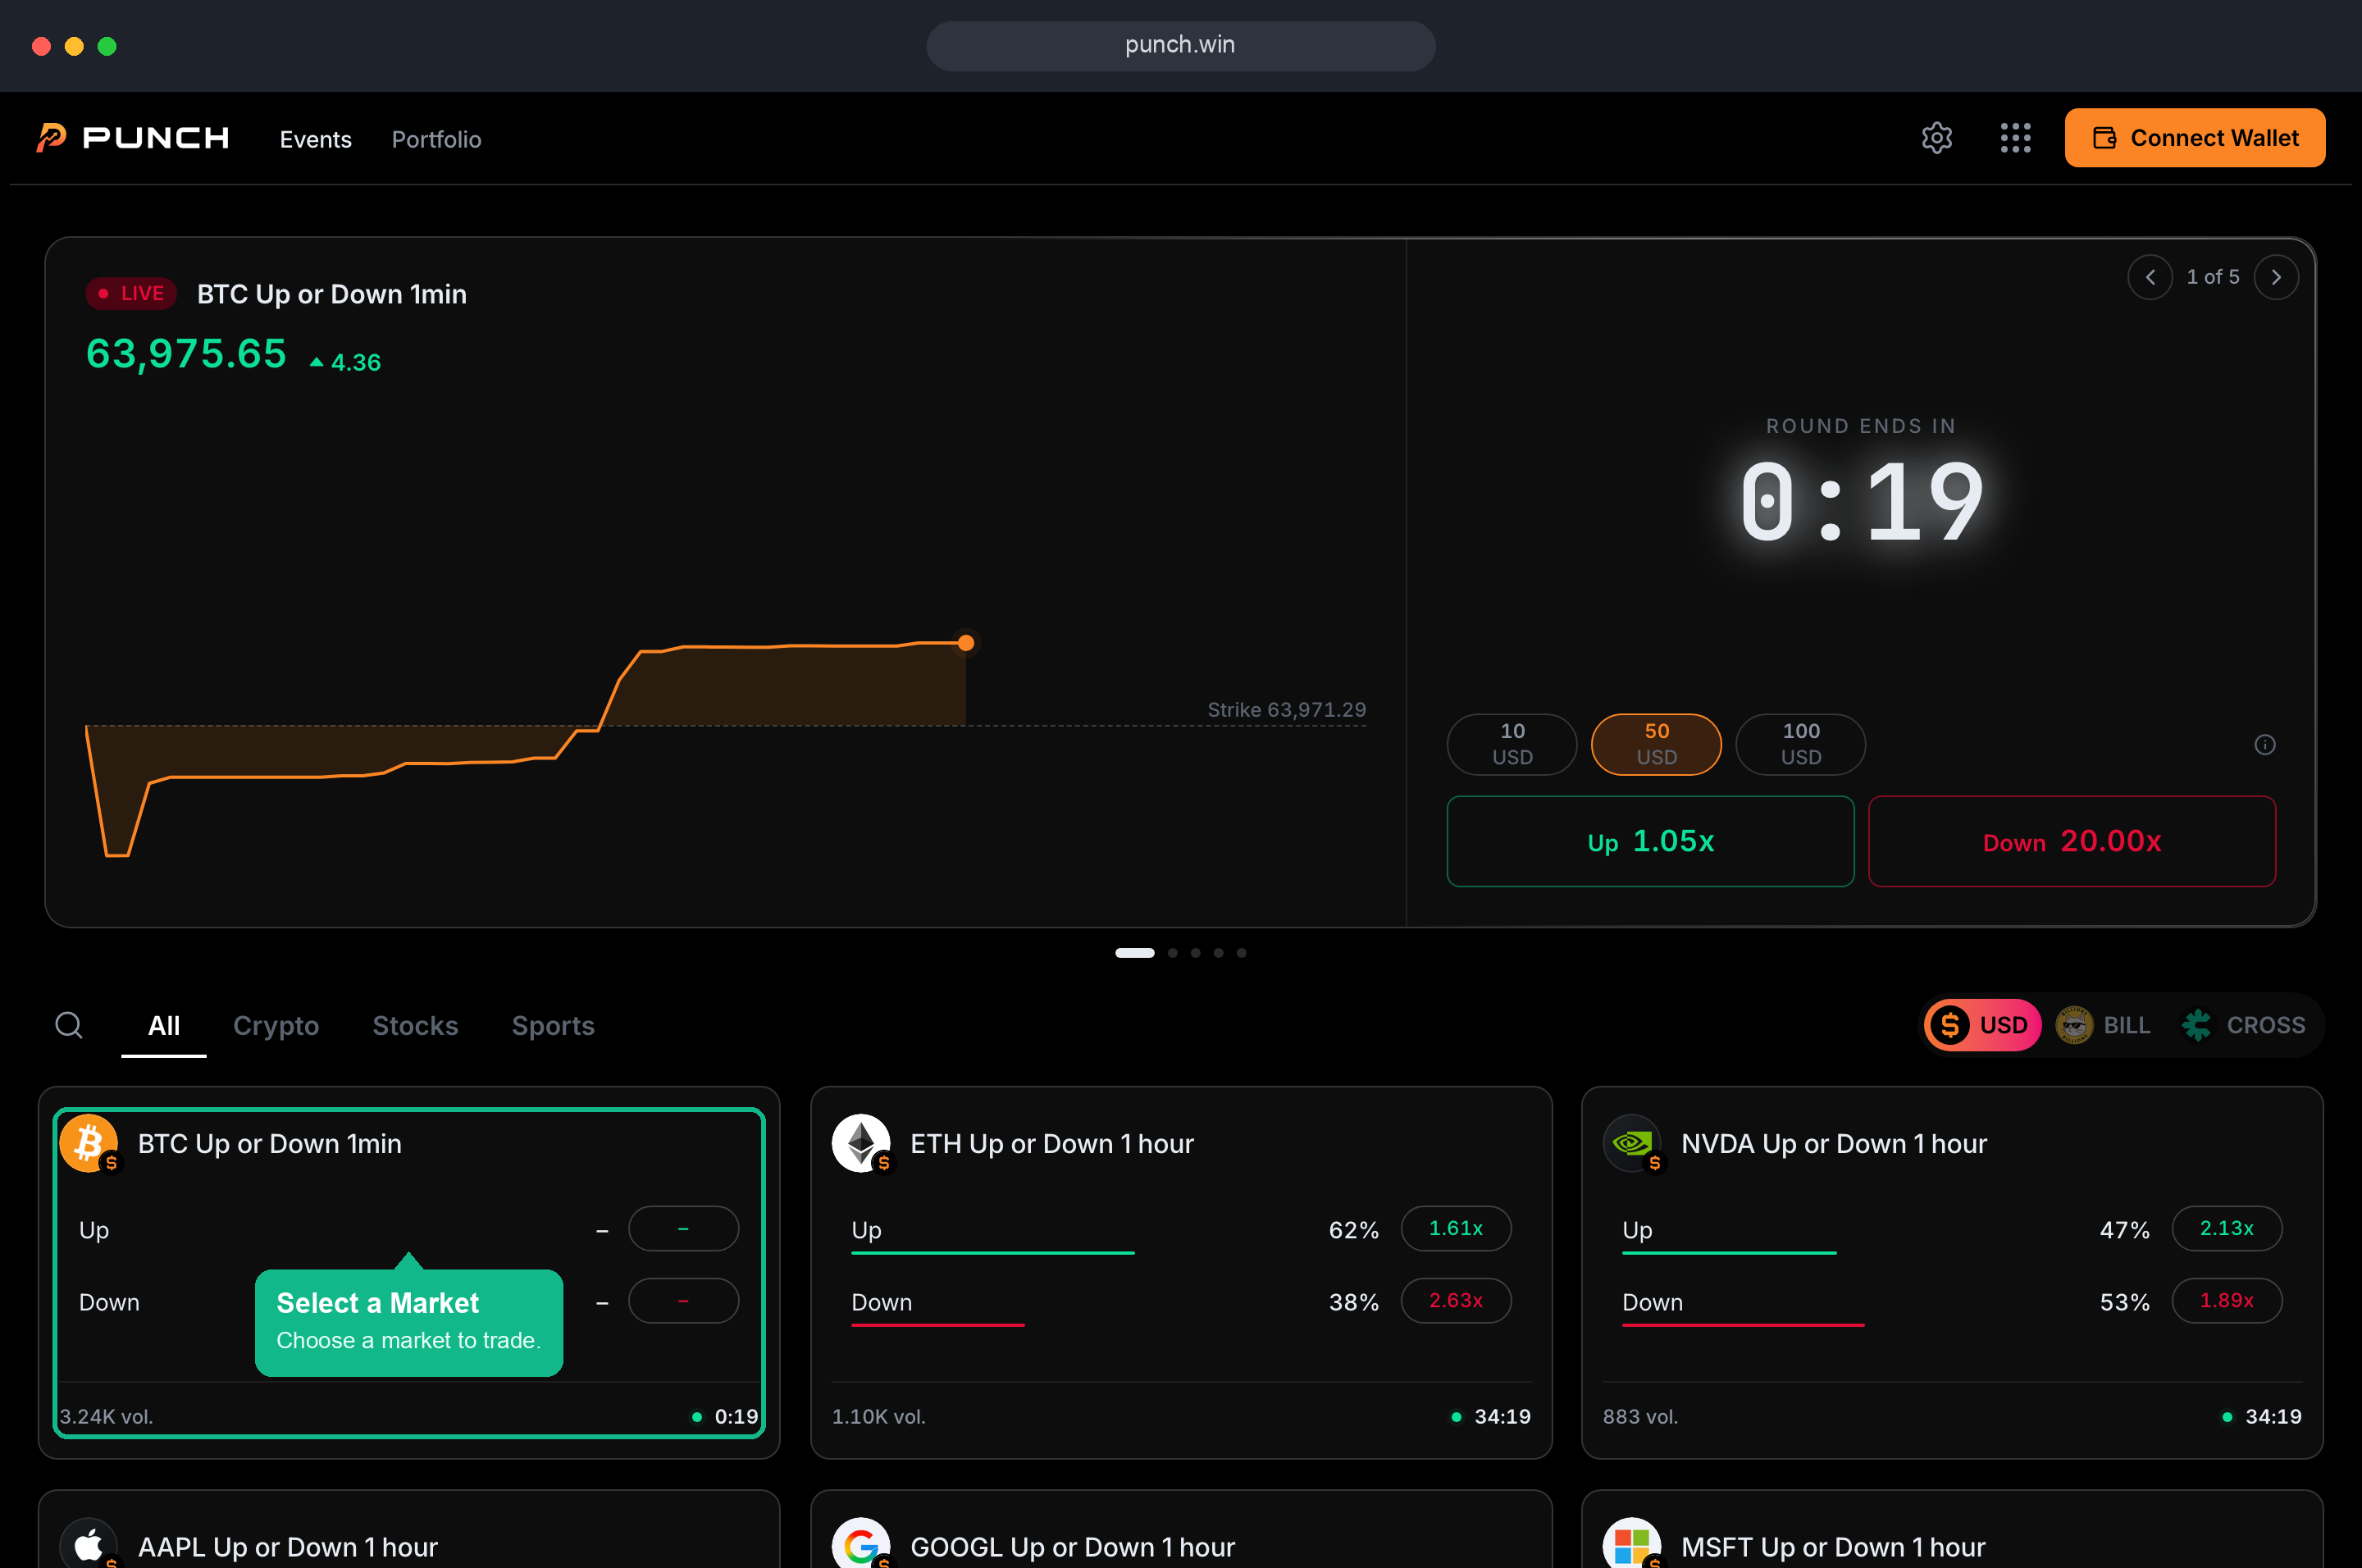Image resolution: width=2362 pixels, height=1568 pixels.
Task: Select the 10 USD bet amount
Action: click(1512, 744)
